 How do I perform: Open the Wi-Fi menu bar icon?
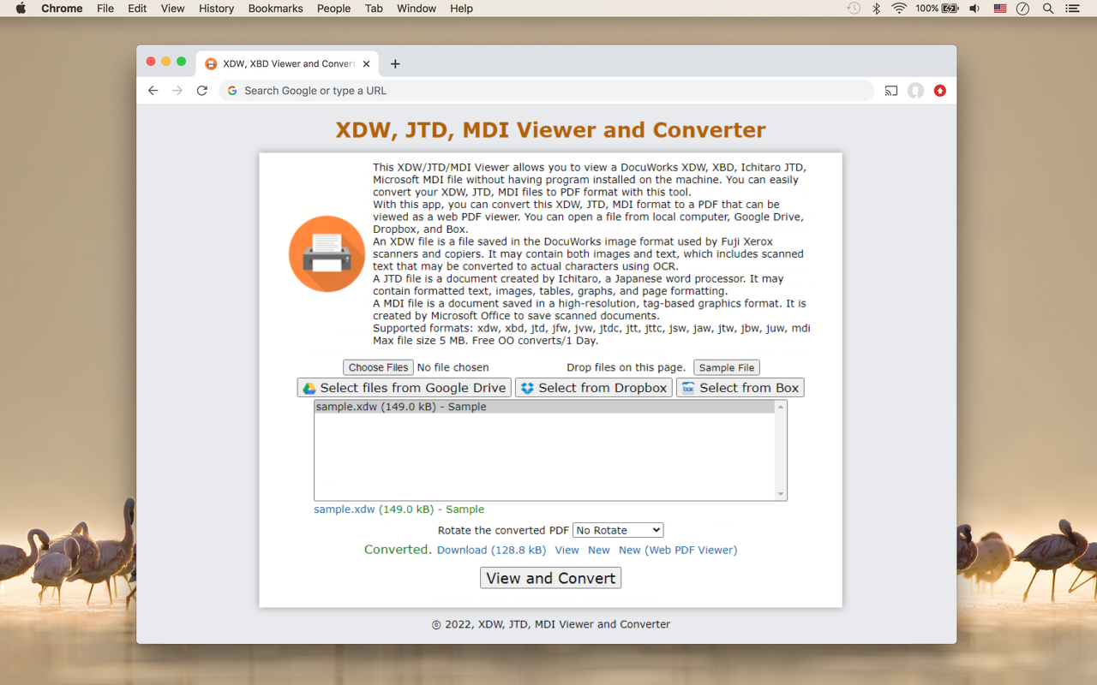[897, 9]
